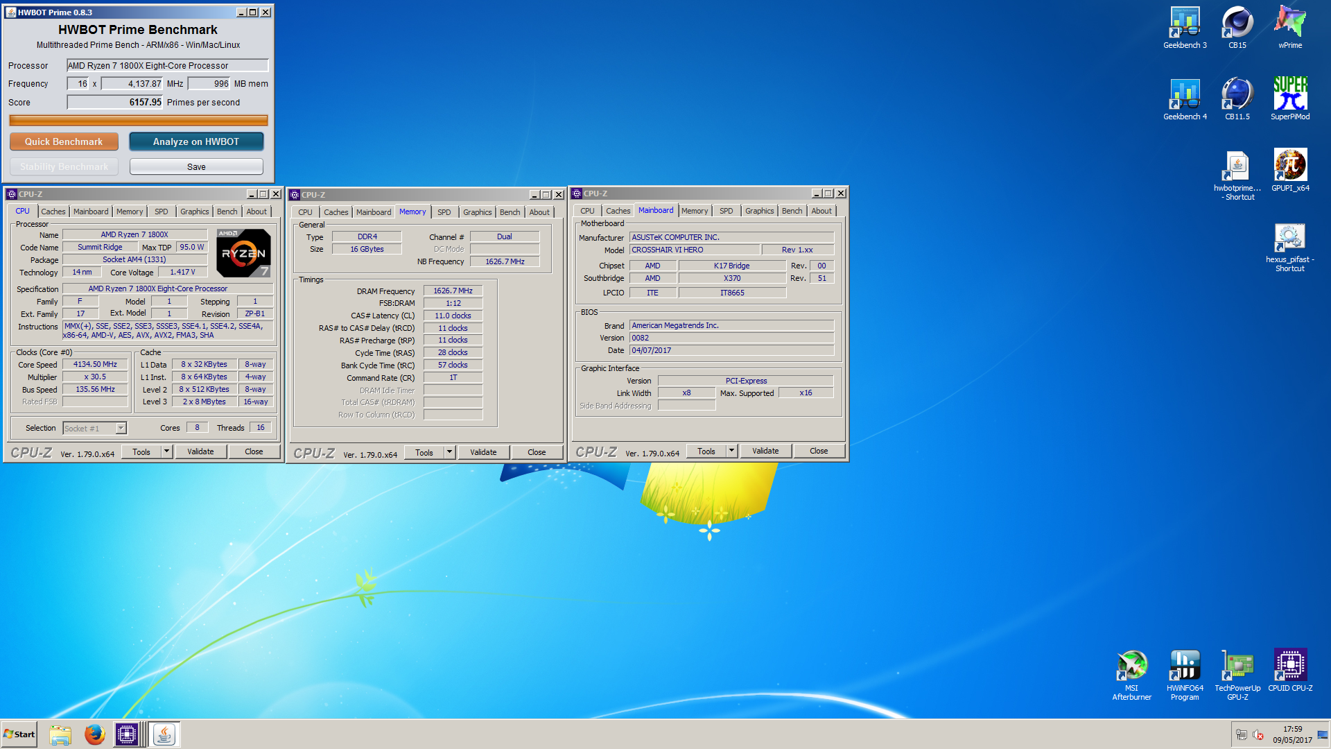
Task: Open the active Memory tab in middle CPU-Z window
Action: point(412,212)
